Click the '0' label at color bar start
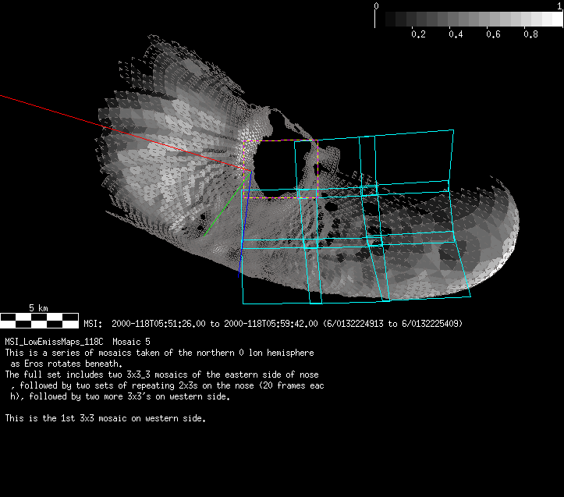The image size is (564, 497). [x=376, y=5]
